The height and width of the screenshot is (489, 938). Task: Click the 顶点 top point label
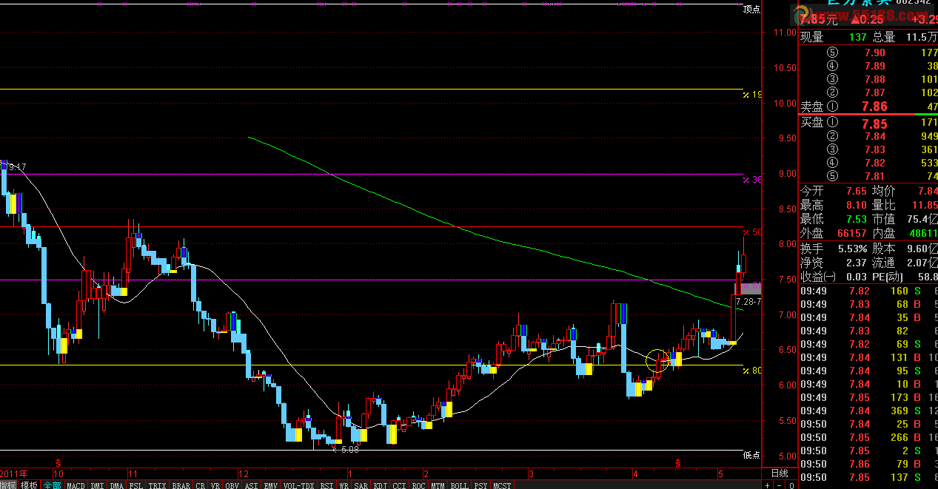tap(752, 10)
